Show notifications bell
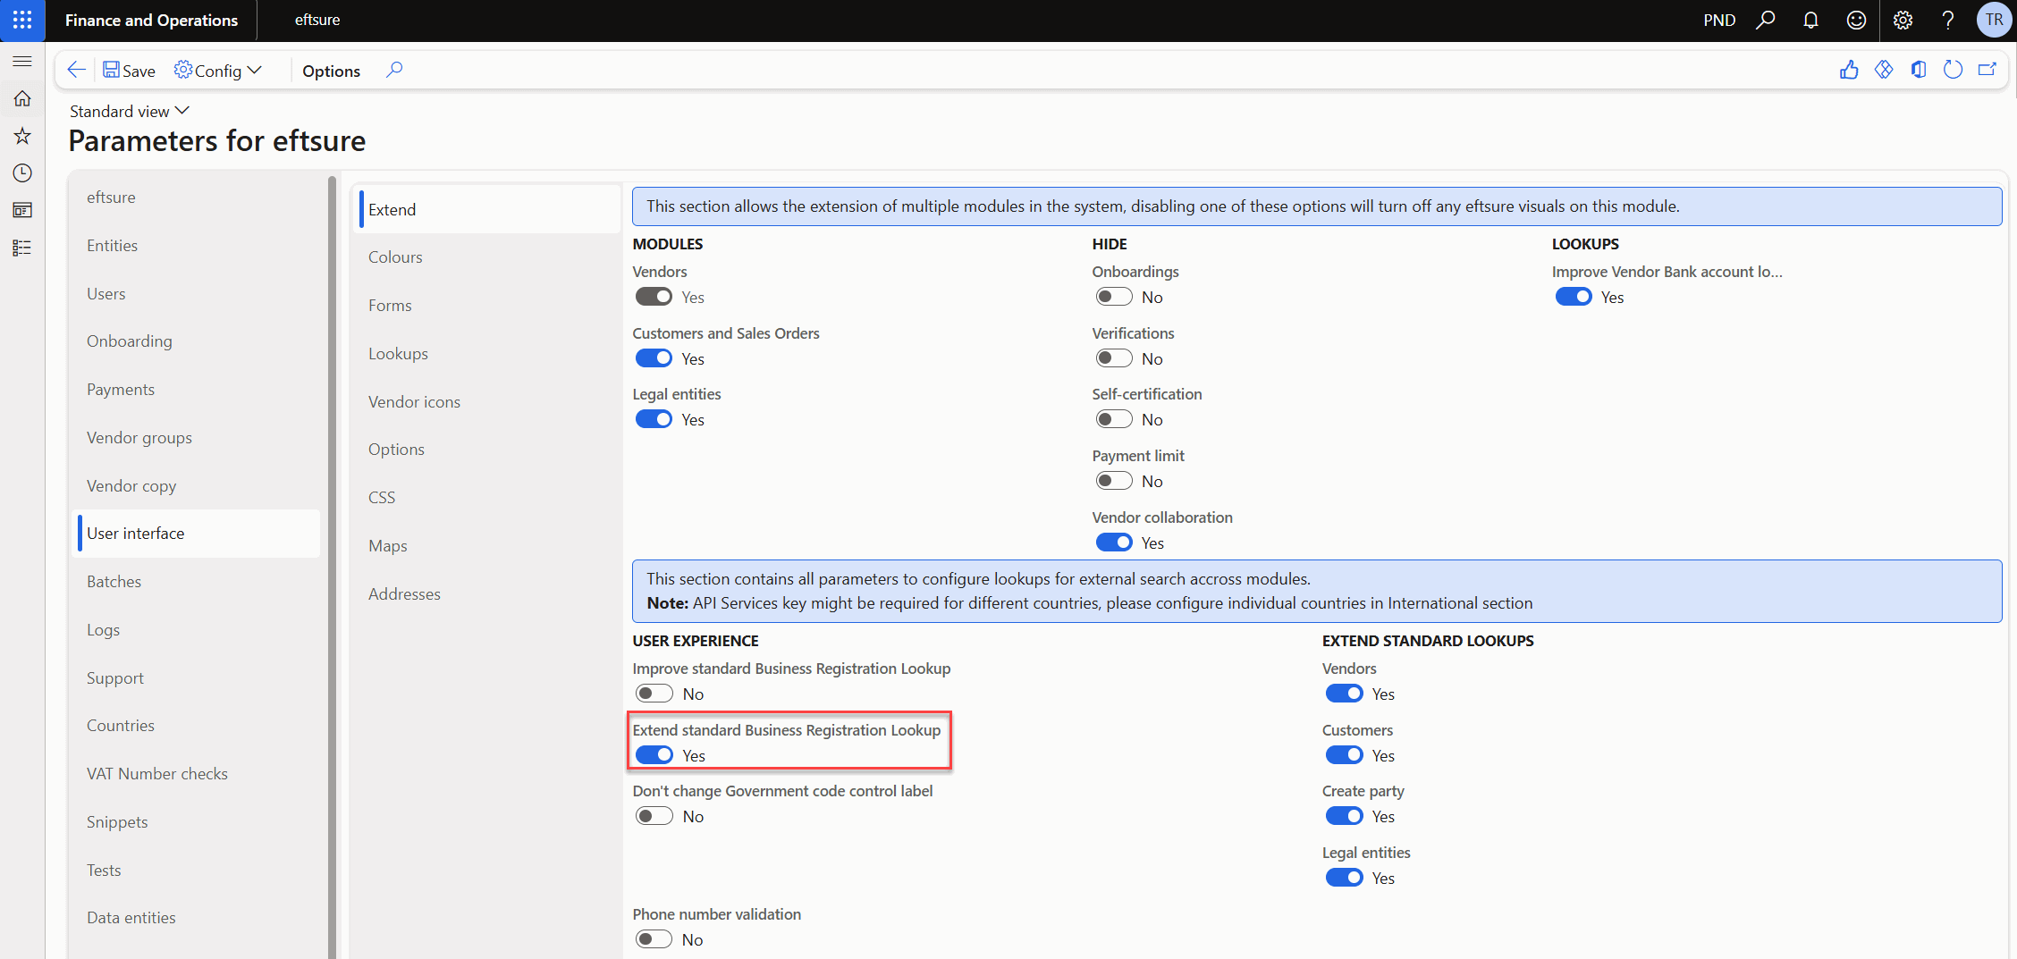2017x959 pixels. coord(1810,20)
